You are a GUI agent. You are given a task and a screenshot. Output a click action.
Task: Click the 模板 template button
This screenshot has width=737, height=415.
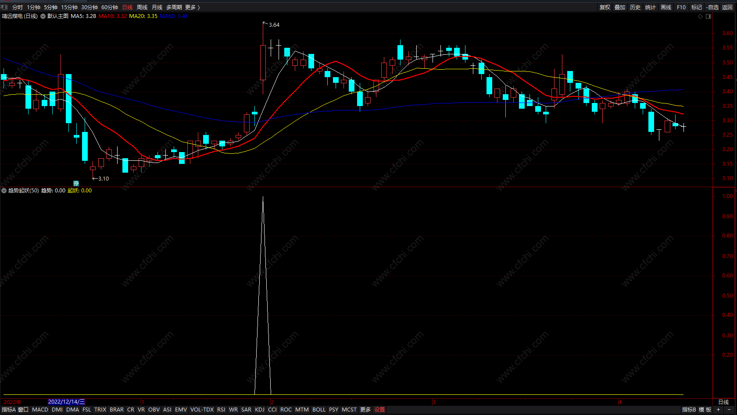[x=705, y=410]
